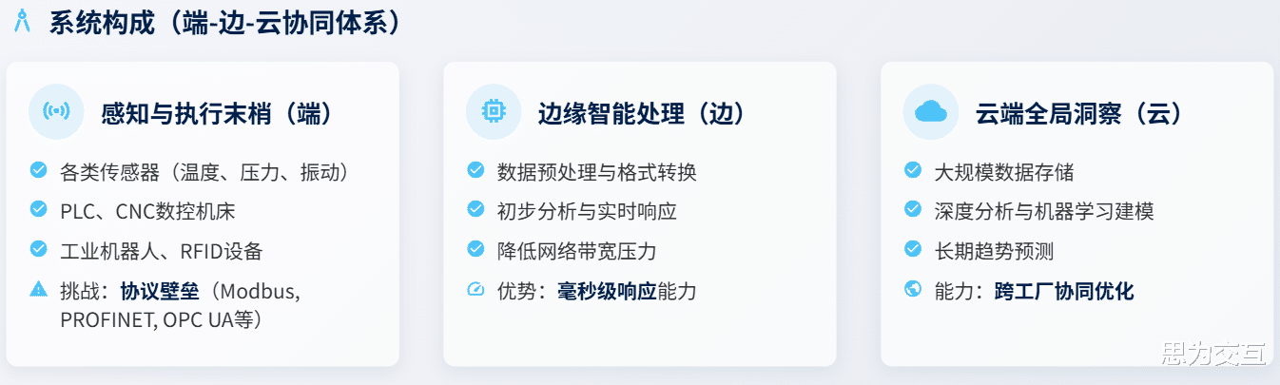Click the cloud icon for 云端全局洞察
Viewport: 1280px width, 385px height.
tap(930, 112)
